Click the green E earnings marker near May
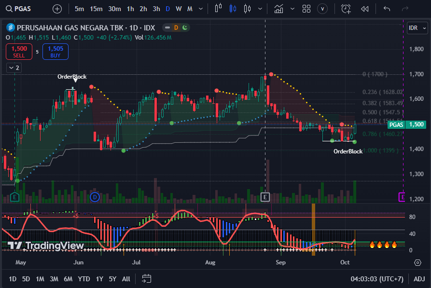 click(x=14, y=197)
